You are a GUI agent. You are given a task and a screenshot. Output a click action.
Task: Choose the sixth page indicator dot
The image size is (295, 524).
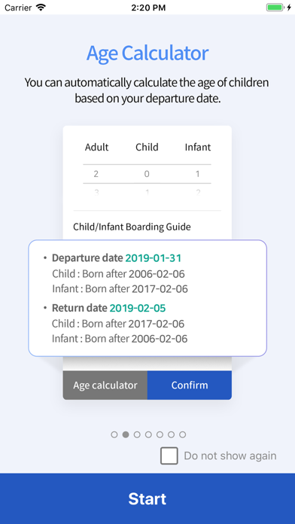point(171,434)
